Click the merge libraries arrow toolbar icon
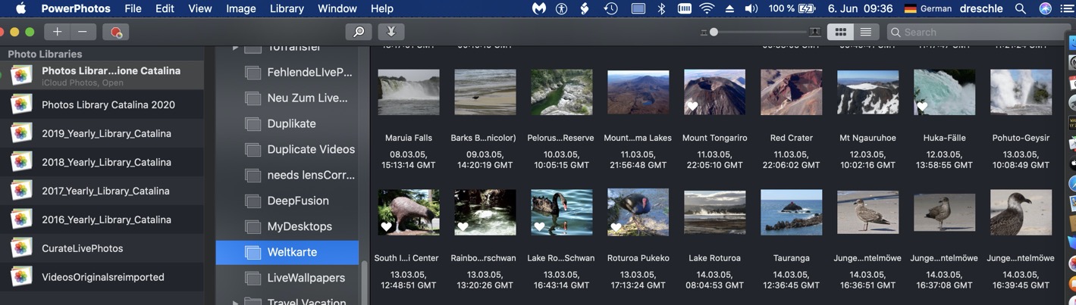The height and width of the screenshot is (305, 1076). tap(391, 32)
